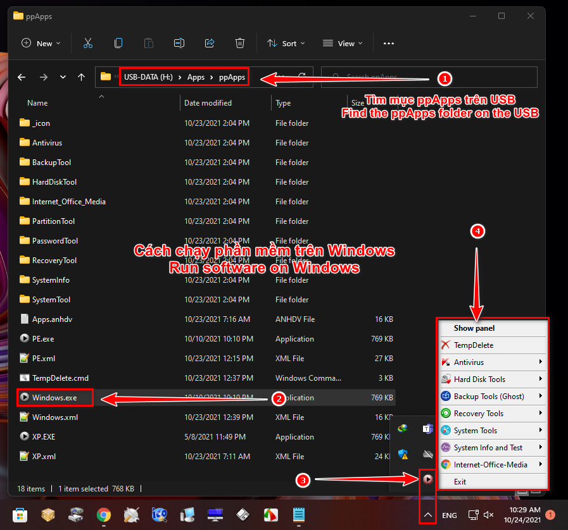
Task: Click the Date modified column header
Action: [x=208, y=102]
